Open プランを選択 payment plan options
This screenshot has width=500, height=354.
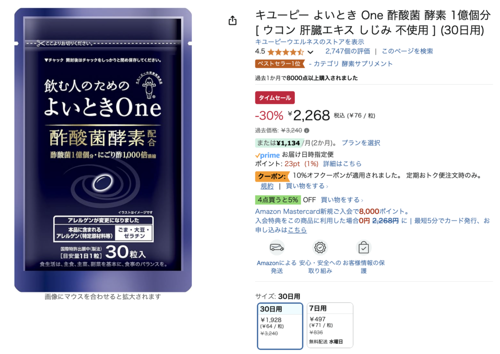pos(361,143)
